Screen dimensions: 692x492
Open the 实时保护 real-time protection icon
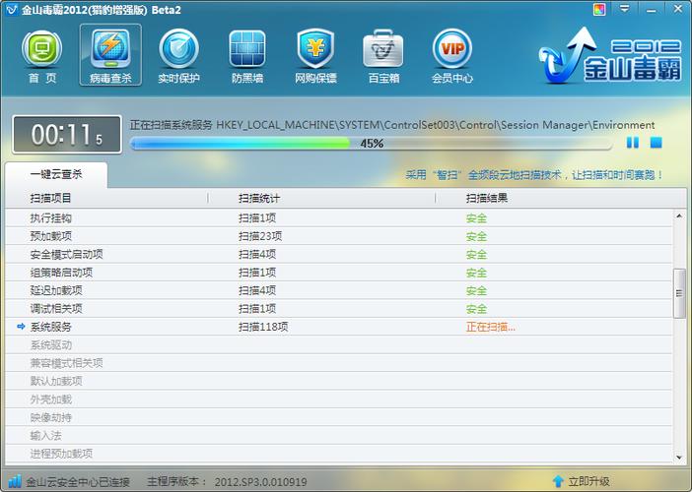(x=178, y=55)
